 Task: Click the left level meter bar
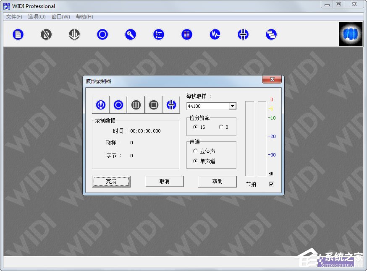[x=249, y=139]
